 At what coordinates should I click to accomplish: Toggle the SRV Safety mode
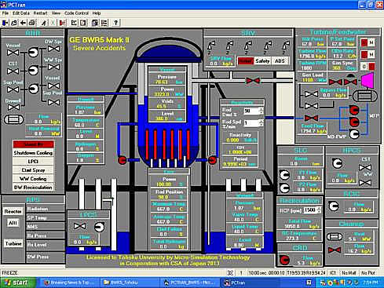[x=262, y=61]
